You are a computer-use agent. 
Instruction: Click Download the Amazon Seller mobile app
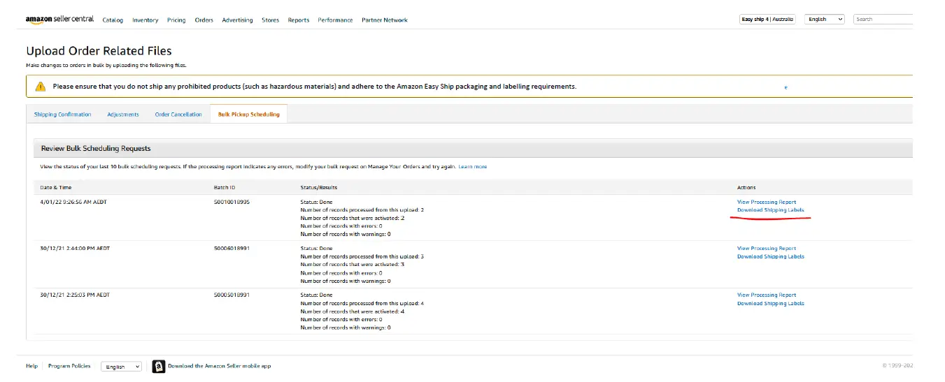[x=219, y=366]
